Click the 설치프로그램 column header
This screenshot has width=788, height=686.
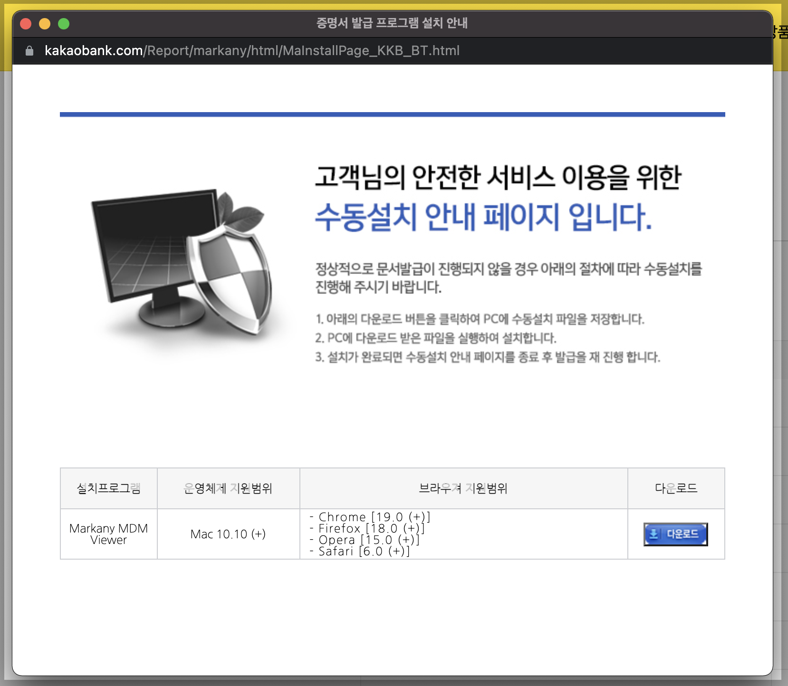[109, 488]
